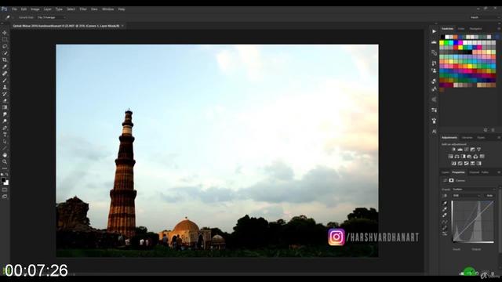Open the collapsed Histogram panel icon
This screenshot has width=502, height=282.
[434, 42]
